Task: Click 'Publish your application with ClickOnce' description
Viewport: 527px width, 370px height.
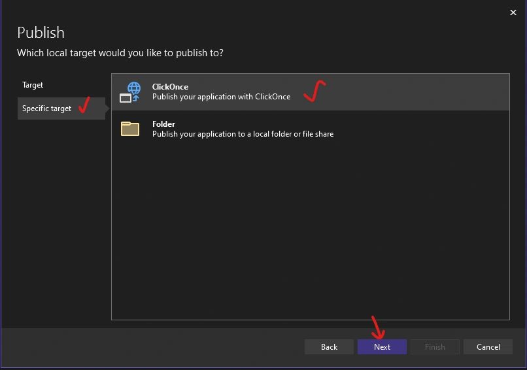Action: point(221,97)
